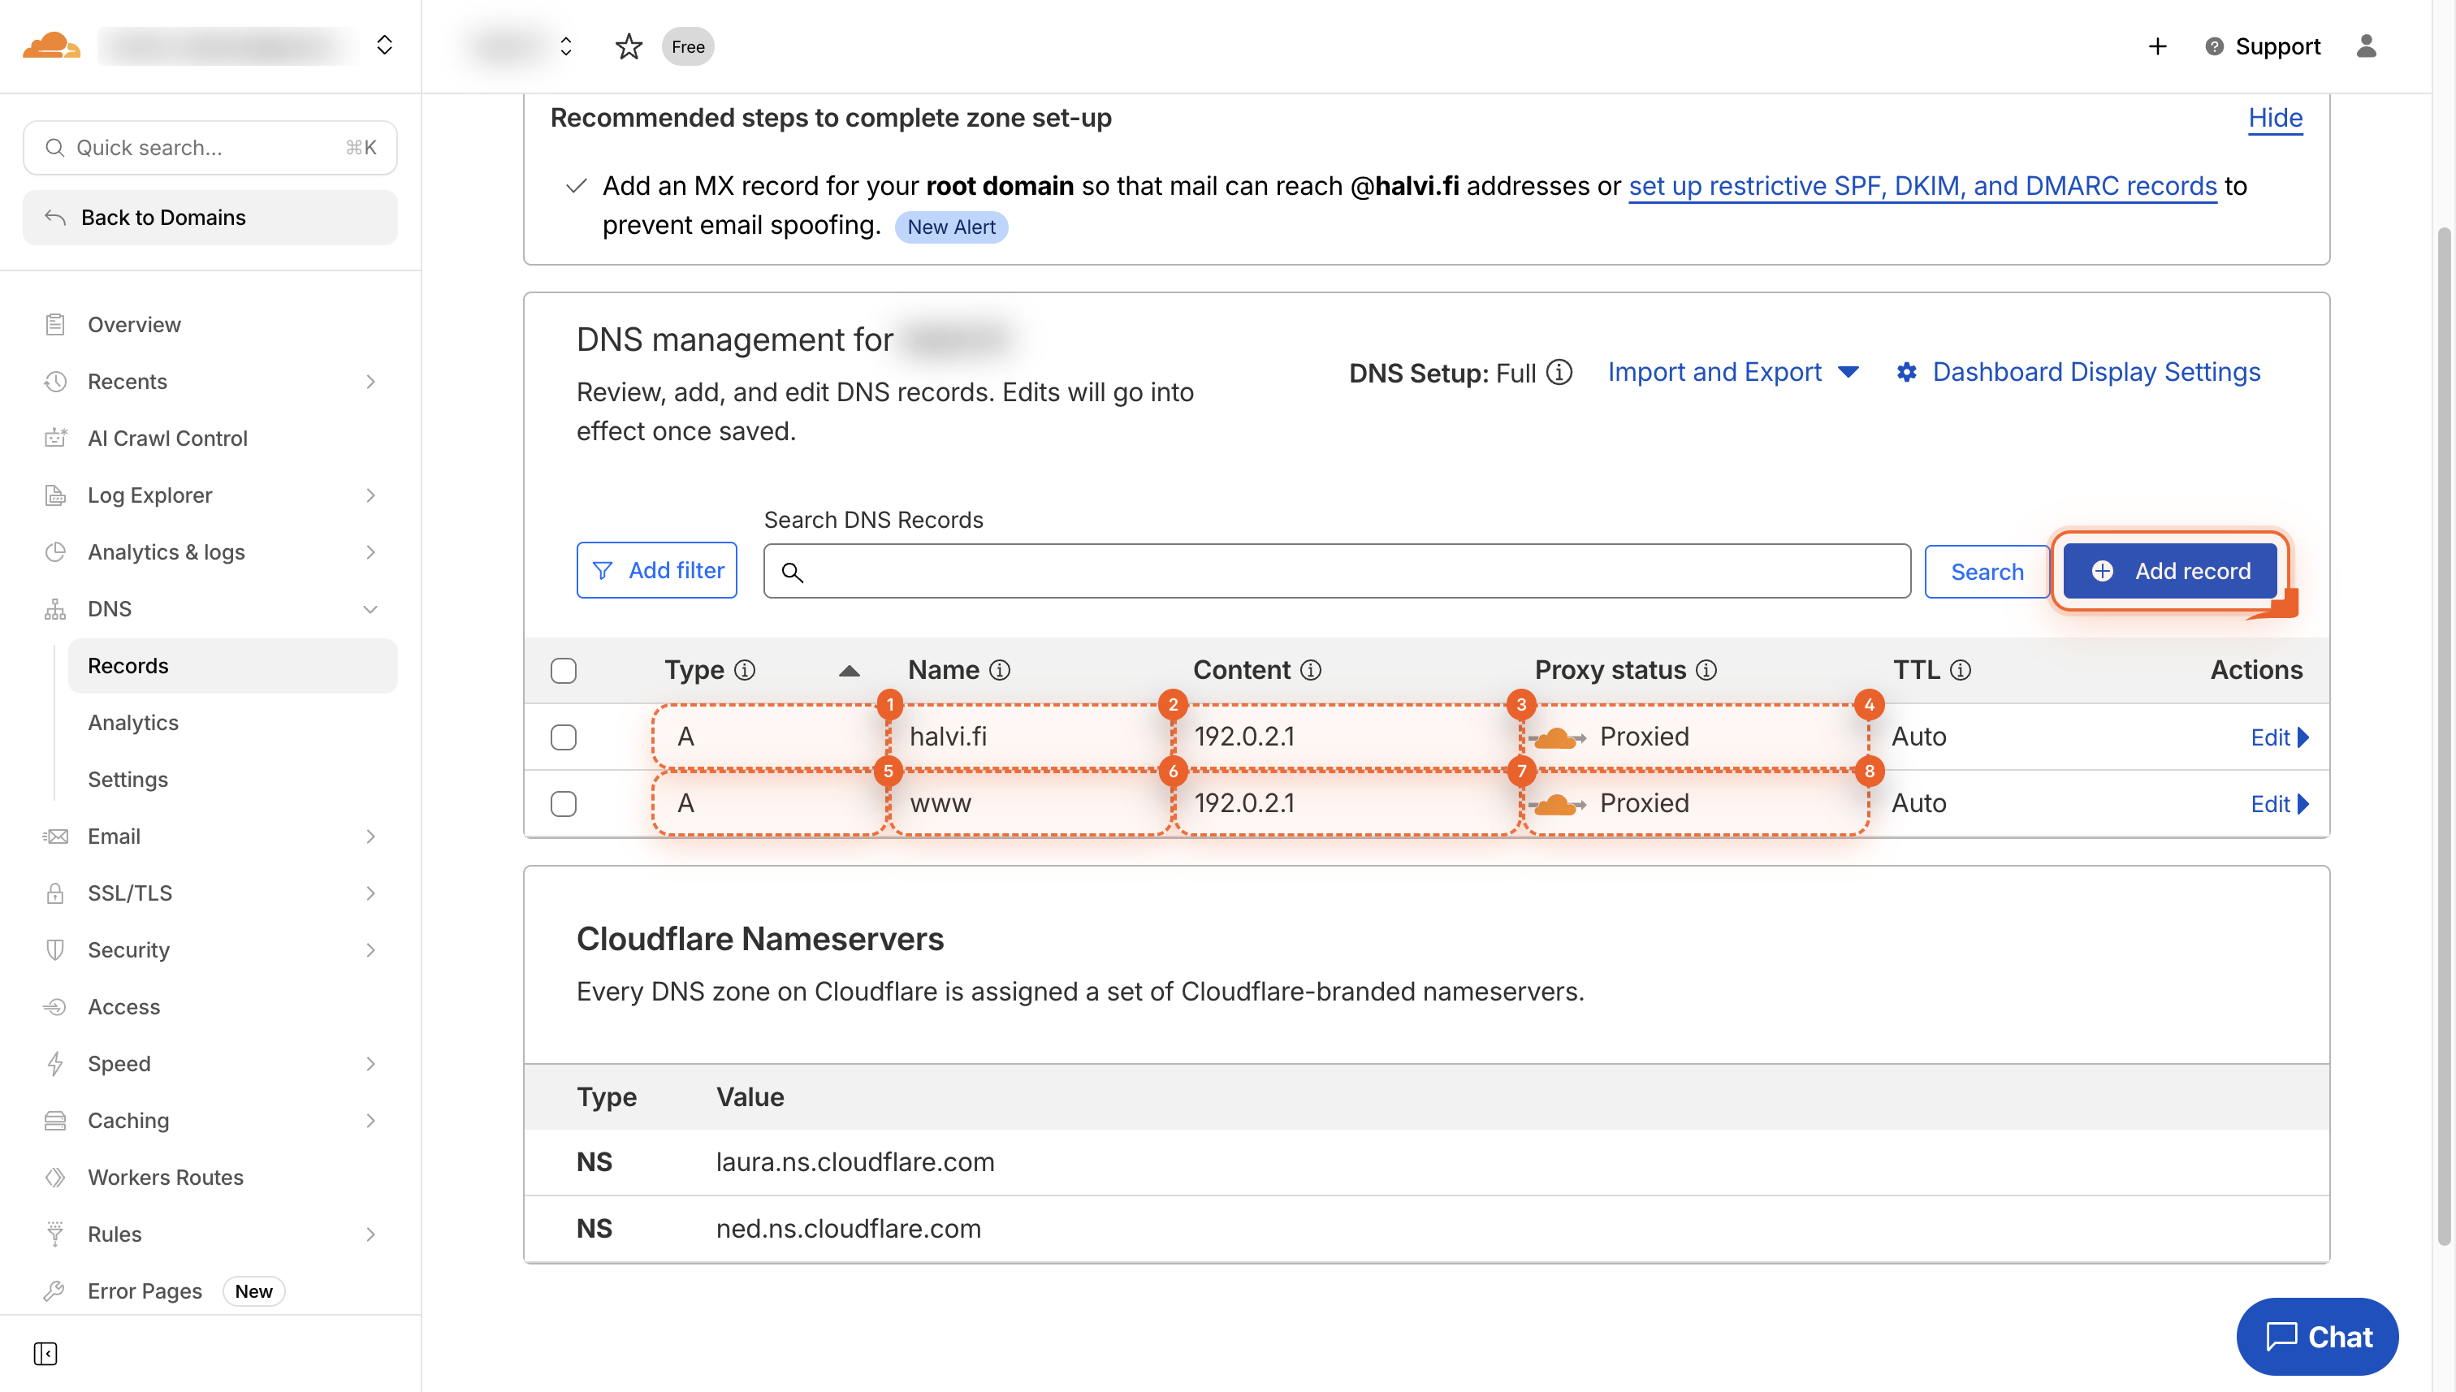Check the halvi.fi A record checkbox
Image resolution: width=2456 pixels, height=1392 pixels.
pyautogui.click(x=564, y=736)
